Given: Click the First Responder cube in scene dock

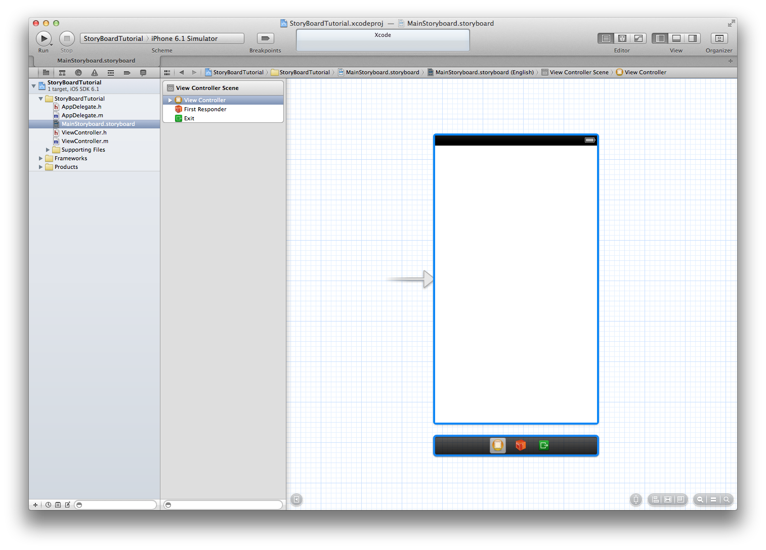Looking at the screenshot, I should point(521,445).
